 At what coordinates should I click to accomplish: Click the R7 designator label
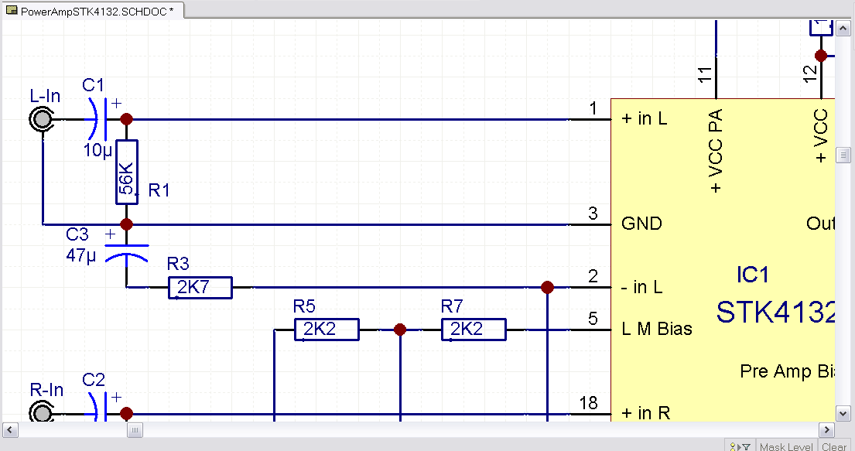[452, 306]
